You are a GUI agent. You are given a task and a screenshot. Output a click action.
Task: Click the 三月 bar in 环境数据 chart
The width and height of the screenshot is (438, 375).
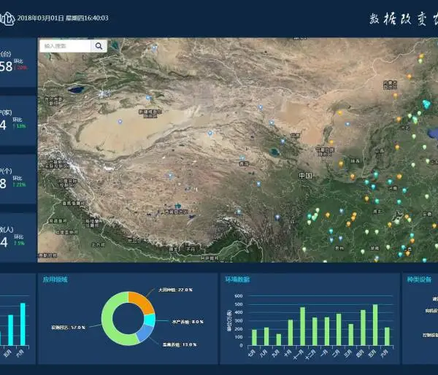(351, 335)
